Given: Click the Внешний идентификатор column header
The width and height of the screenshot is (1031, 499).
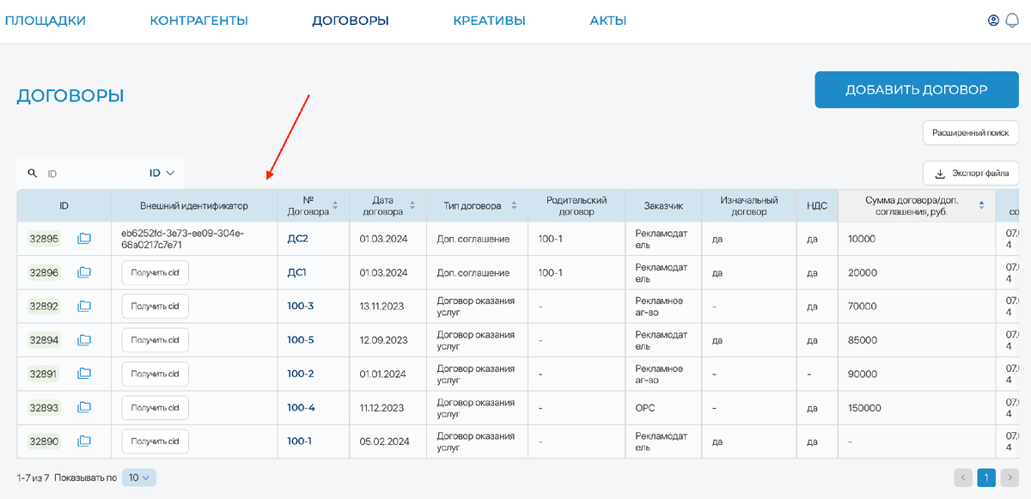Looking at the screenshot, I should click(x=194, y=205).
